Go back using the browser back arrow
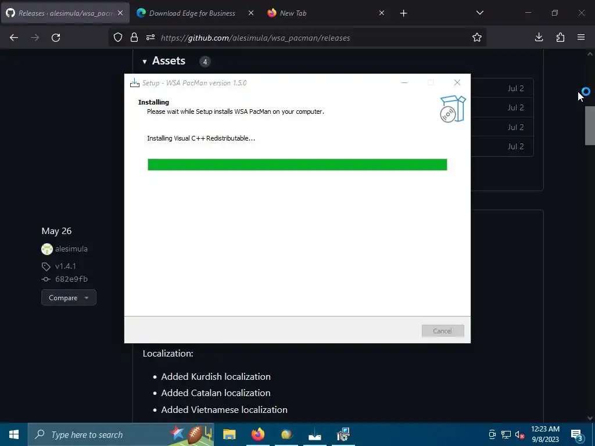Screen dimensions: 595x446 click(x=14, y=38)
